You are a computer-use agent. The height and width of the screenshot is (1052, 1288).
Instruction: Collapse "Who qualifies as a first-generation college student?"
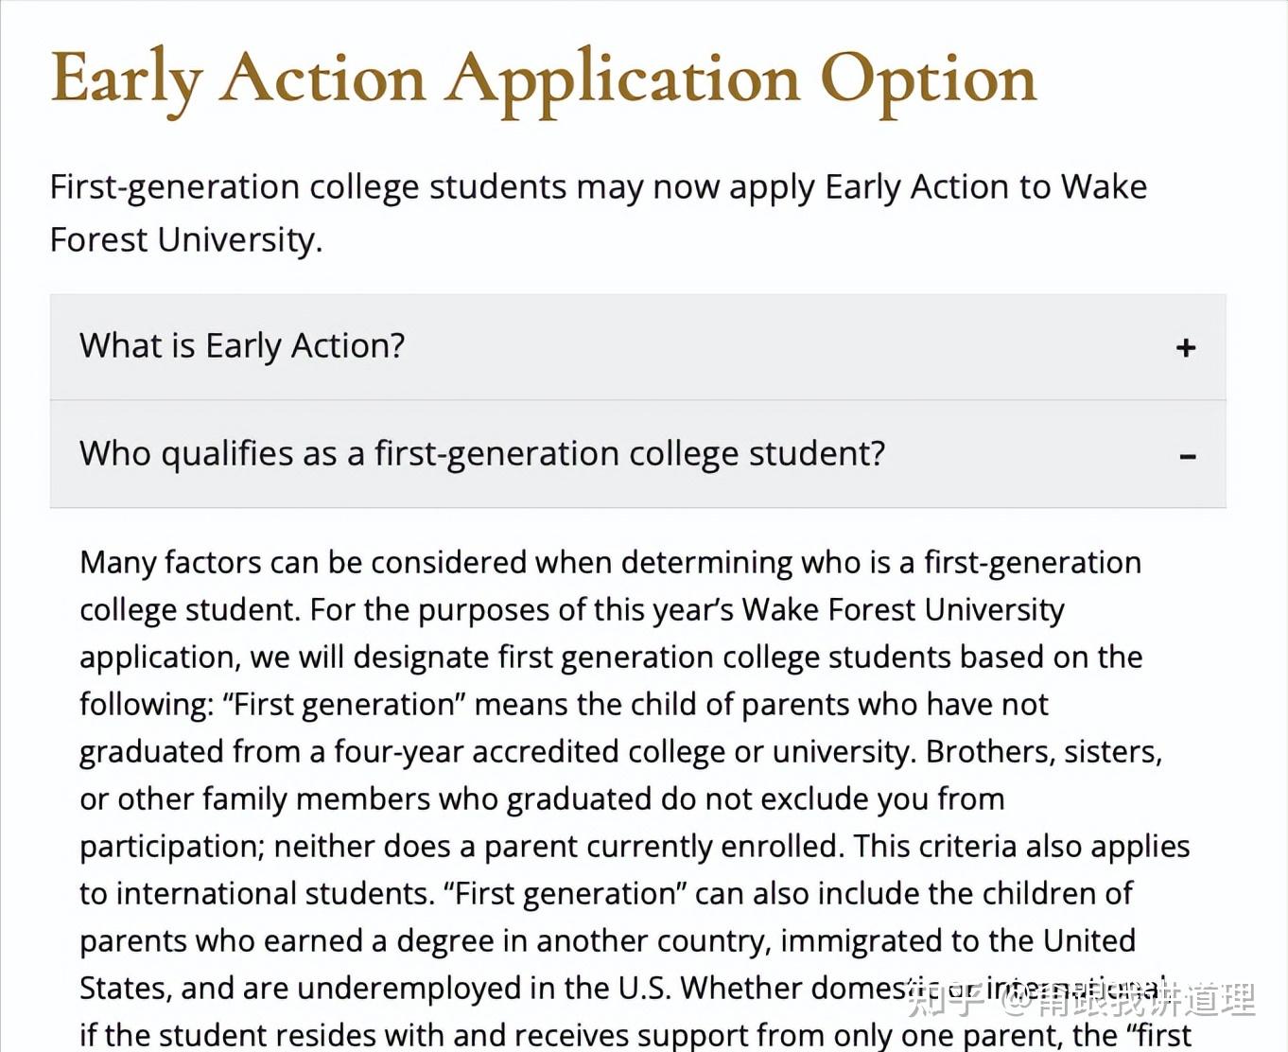click(x=482, y=454)
